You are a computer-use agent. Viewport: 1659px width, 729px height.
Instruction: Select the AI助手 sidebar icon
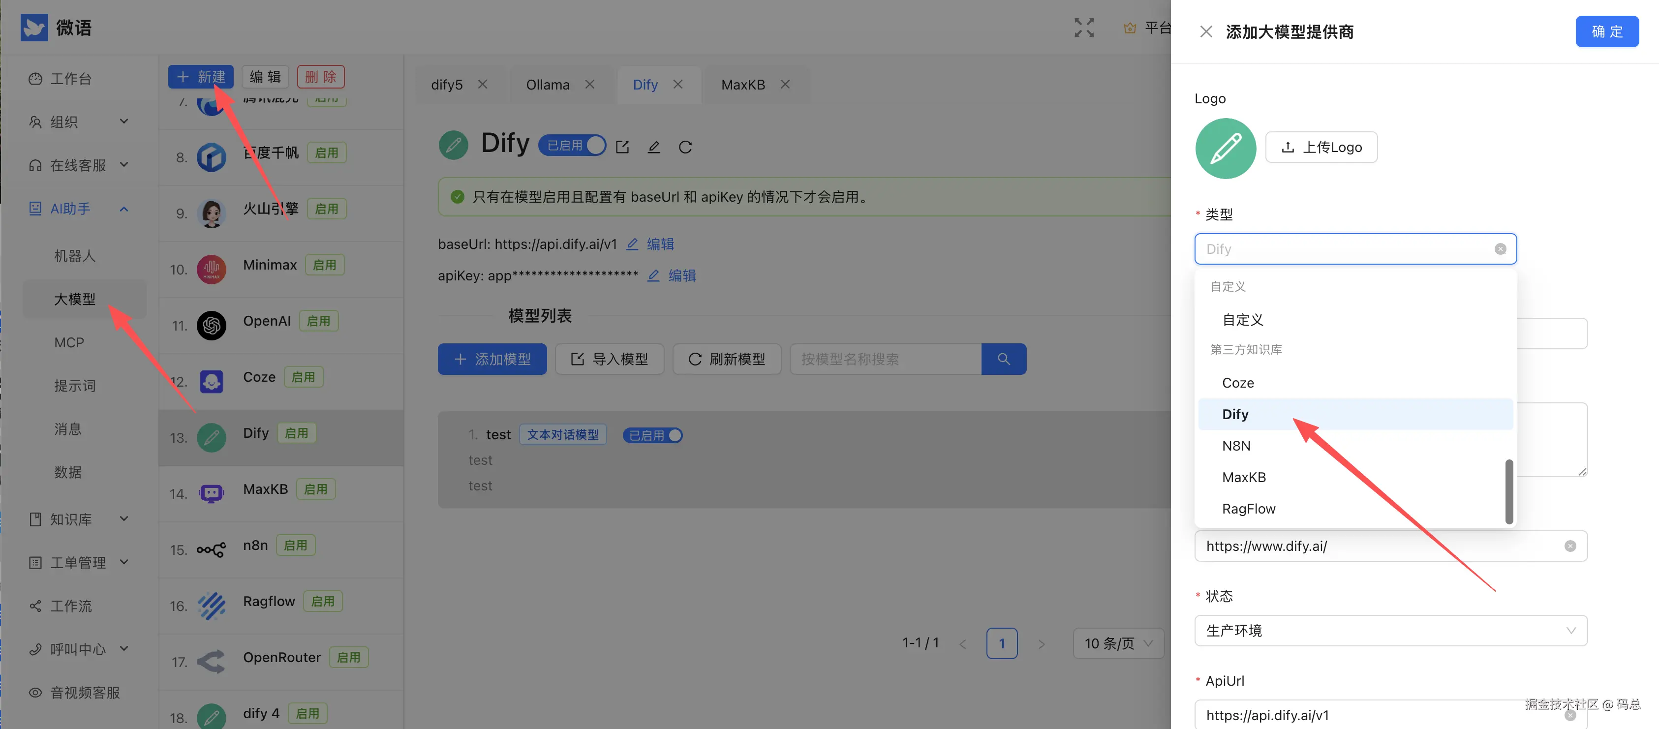[35, 208]
